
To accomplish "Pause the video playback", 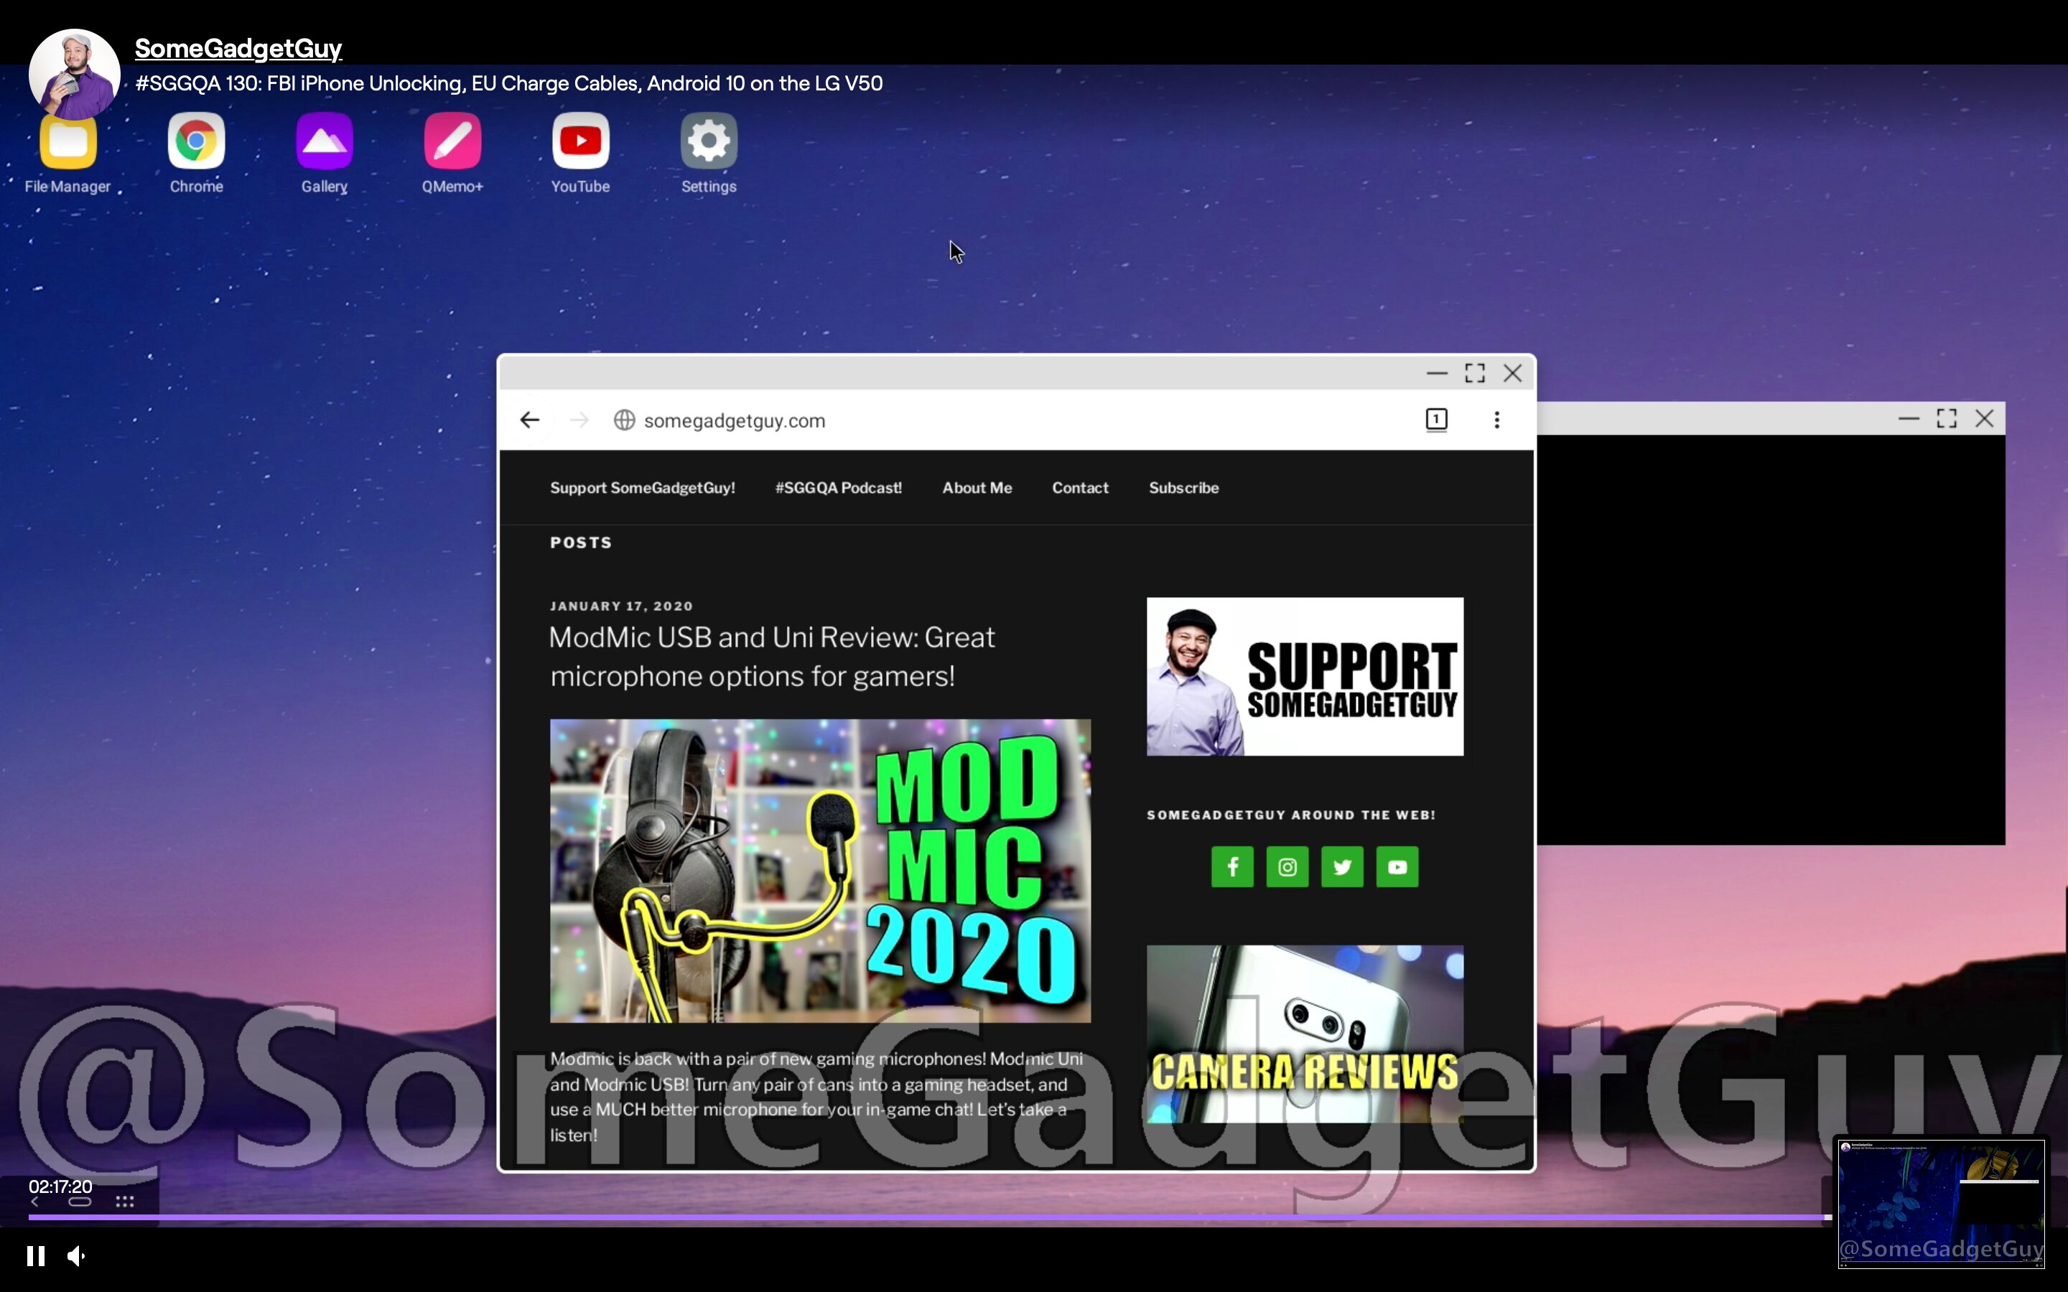I will [36, 1255].
